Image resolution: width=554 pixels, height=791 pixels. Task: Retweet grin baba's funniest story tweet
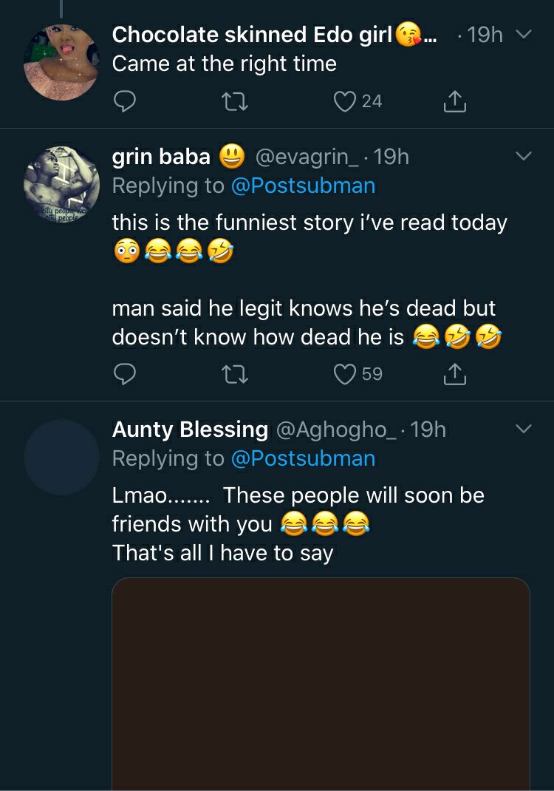[x=236, y=375]
